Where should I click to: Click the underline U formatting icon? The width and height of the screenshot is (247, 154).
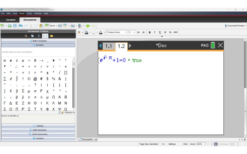click(x=160, y=32)
